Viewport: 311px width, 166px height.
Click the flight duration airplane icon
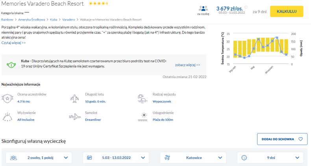click(x=74, y=98)
